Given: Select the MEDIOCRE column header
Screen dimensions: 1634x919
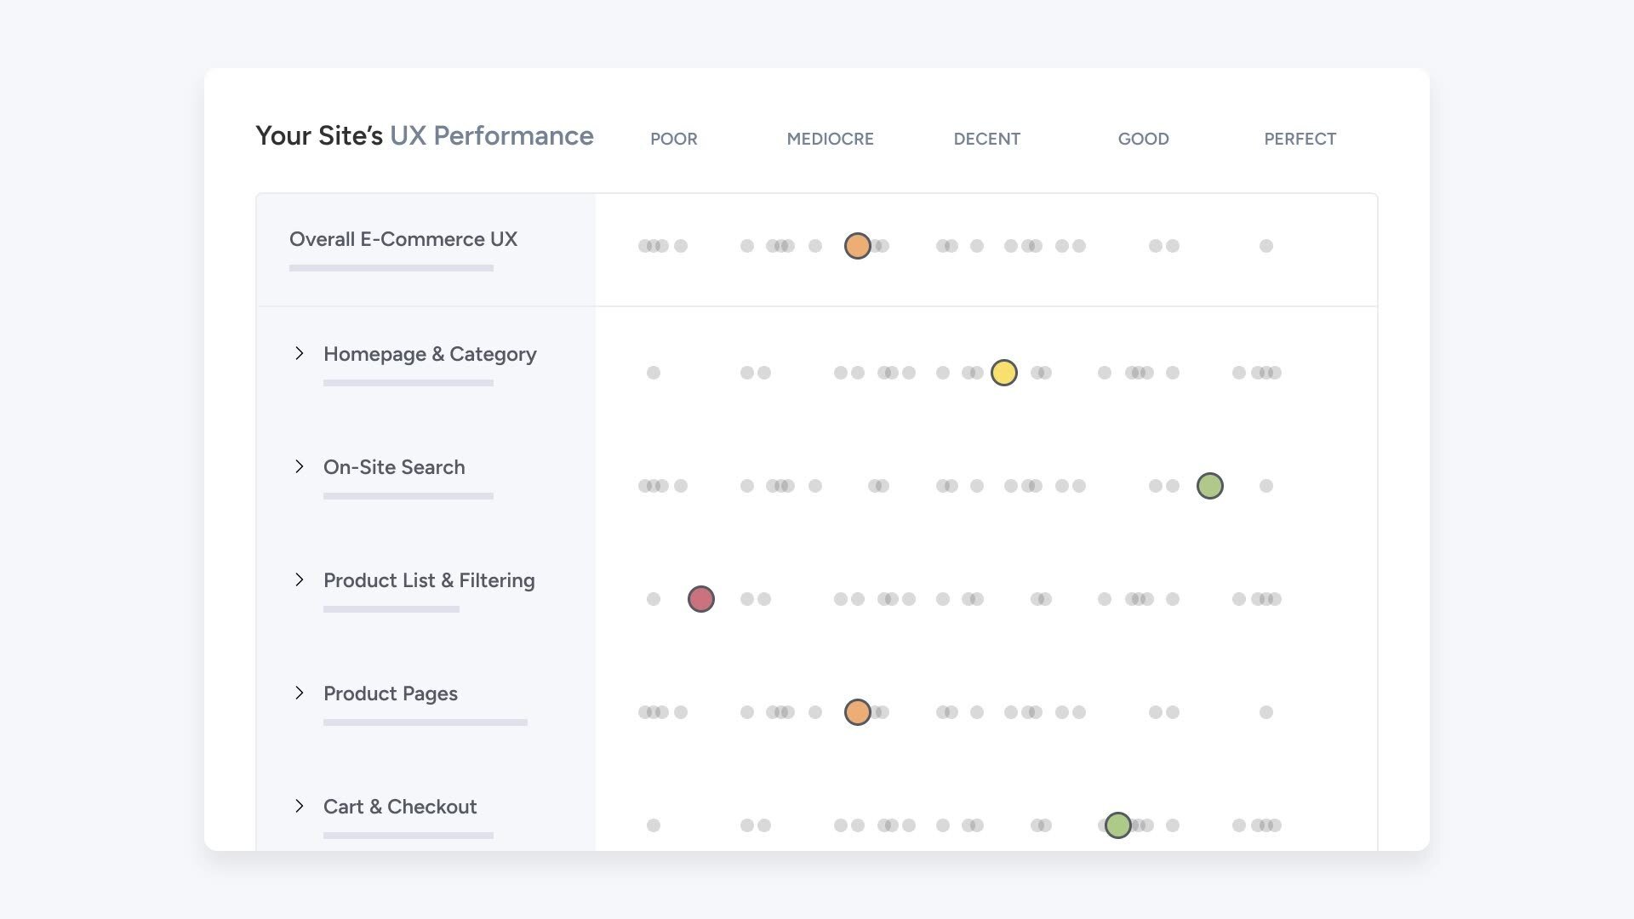Looking at the screenshot, I should (x=830, y=139).
